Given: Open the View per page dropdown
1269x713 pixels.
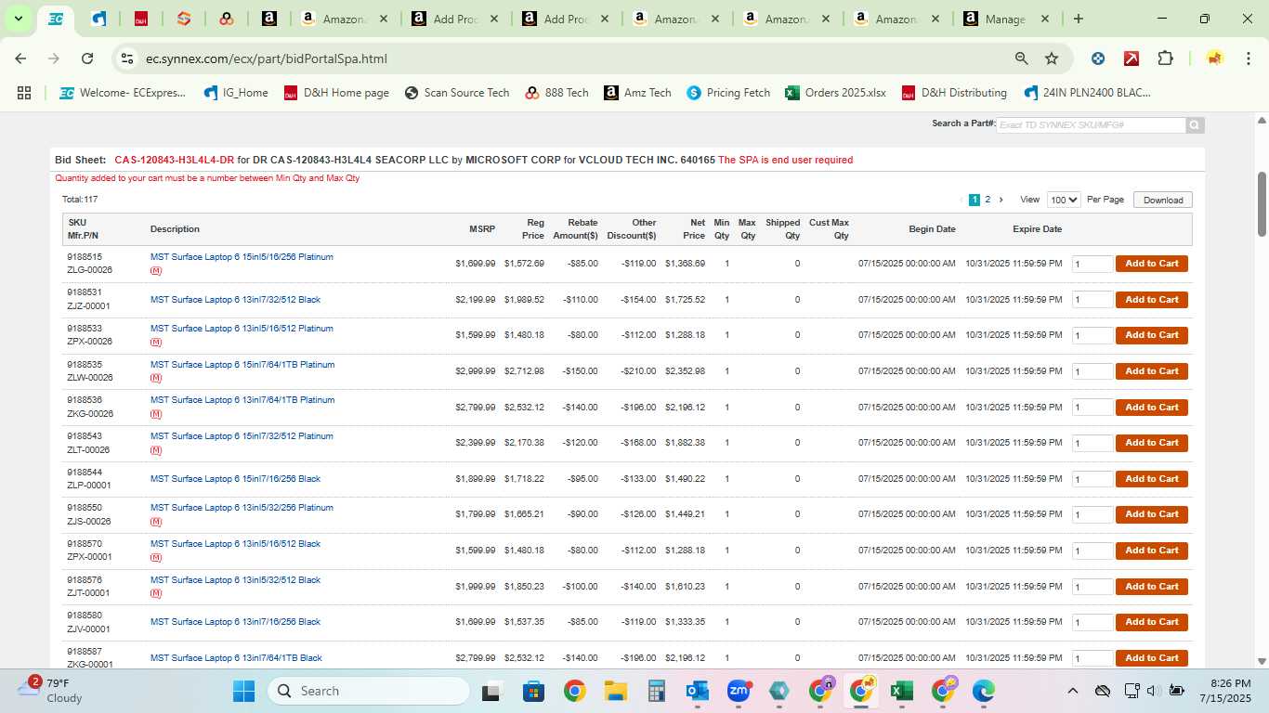Looking at the screenshot, I should tap(1064, 200).
